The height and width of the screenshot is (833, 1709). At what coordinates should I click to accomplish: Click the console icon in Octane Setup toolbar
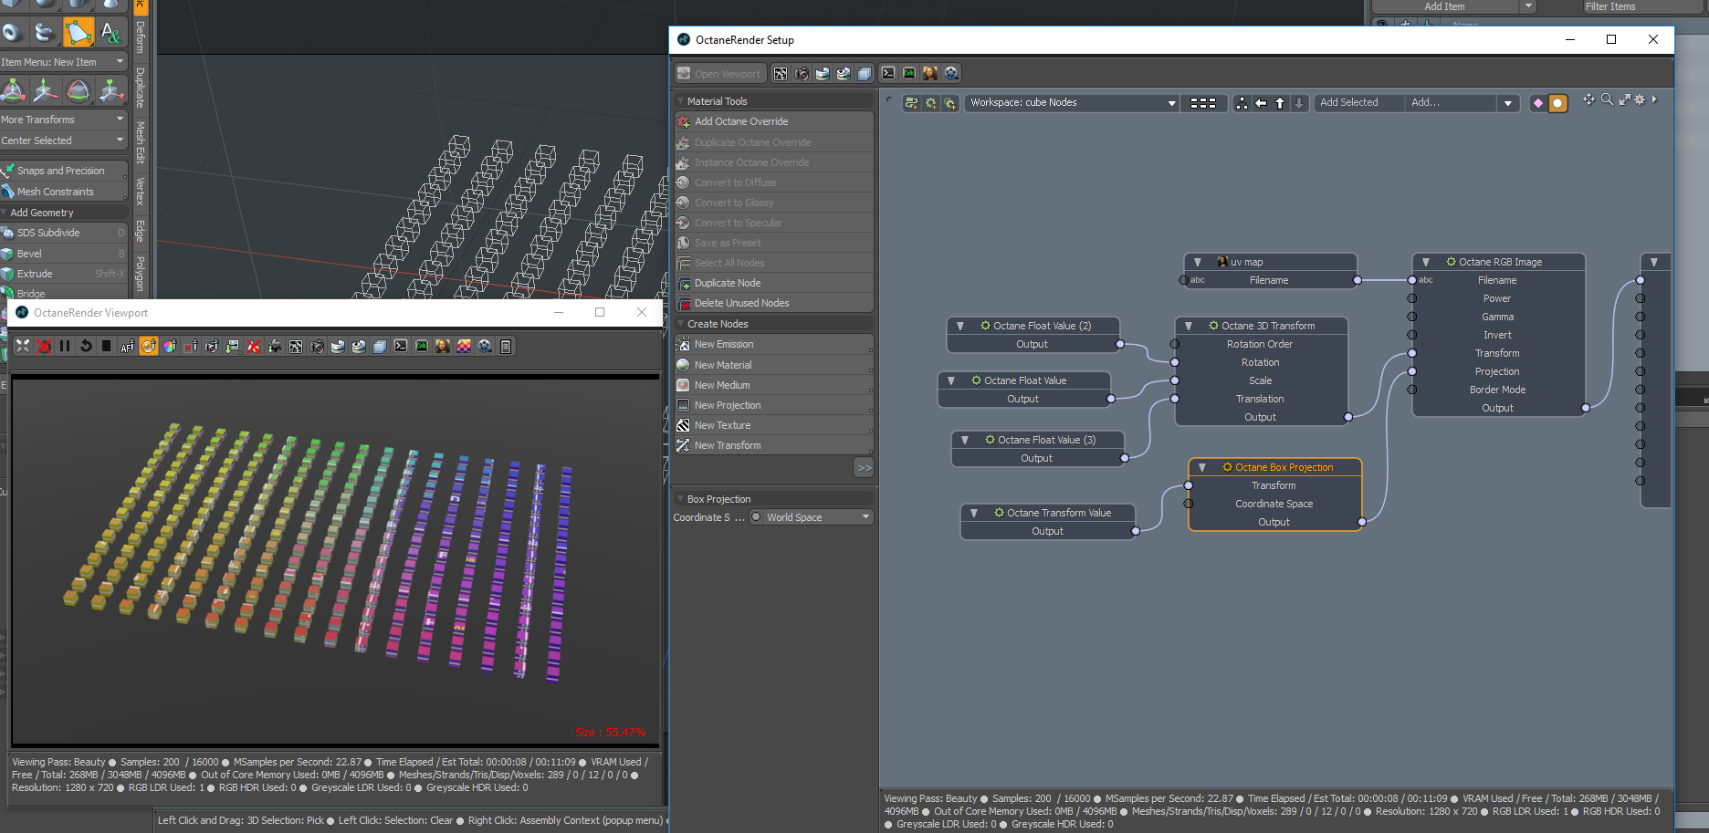pos(888,73)
